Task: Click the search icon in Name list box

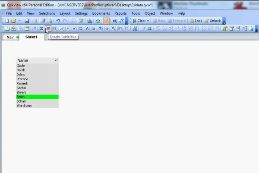Action: point(56,60)
